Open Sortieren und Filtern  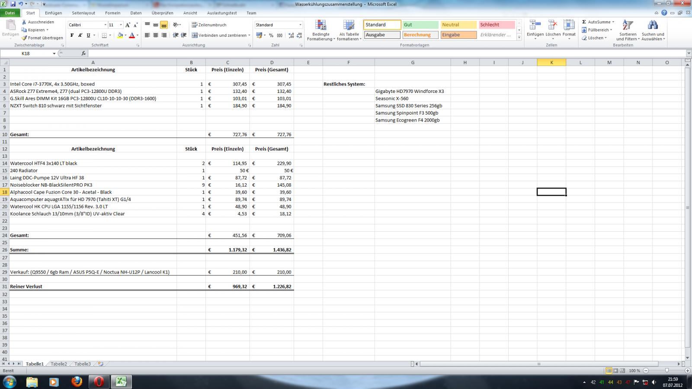pos(628,30)
